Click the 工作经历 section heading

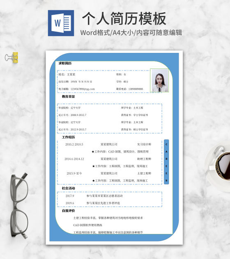pos(68,137)
